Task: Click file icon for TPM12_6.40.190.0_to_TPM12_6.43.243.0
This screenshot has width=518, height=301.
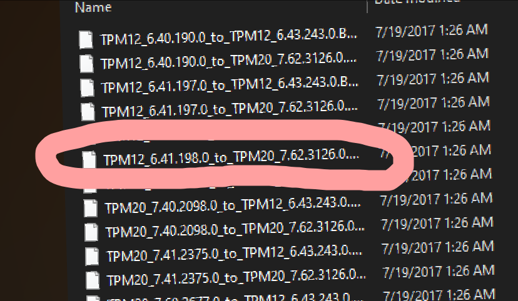Action: 86,39
